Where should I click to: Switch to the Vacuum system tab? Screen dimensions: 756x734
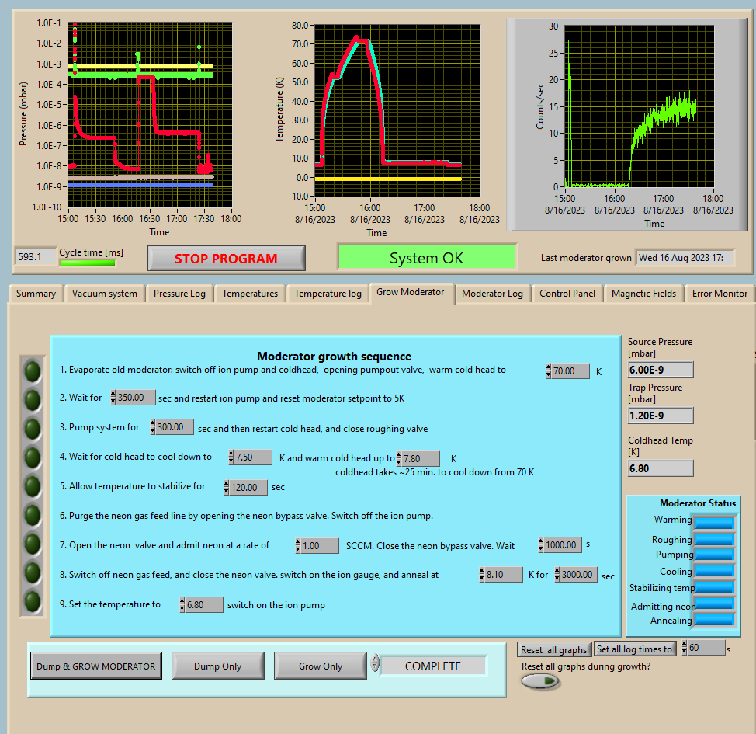pos(105,294)
